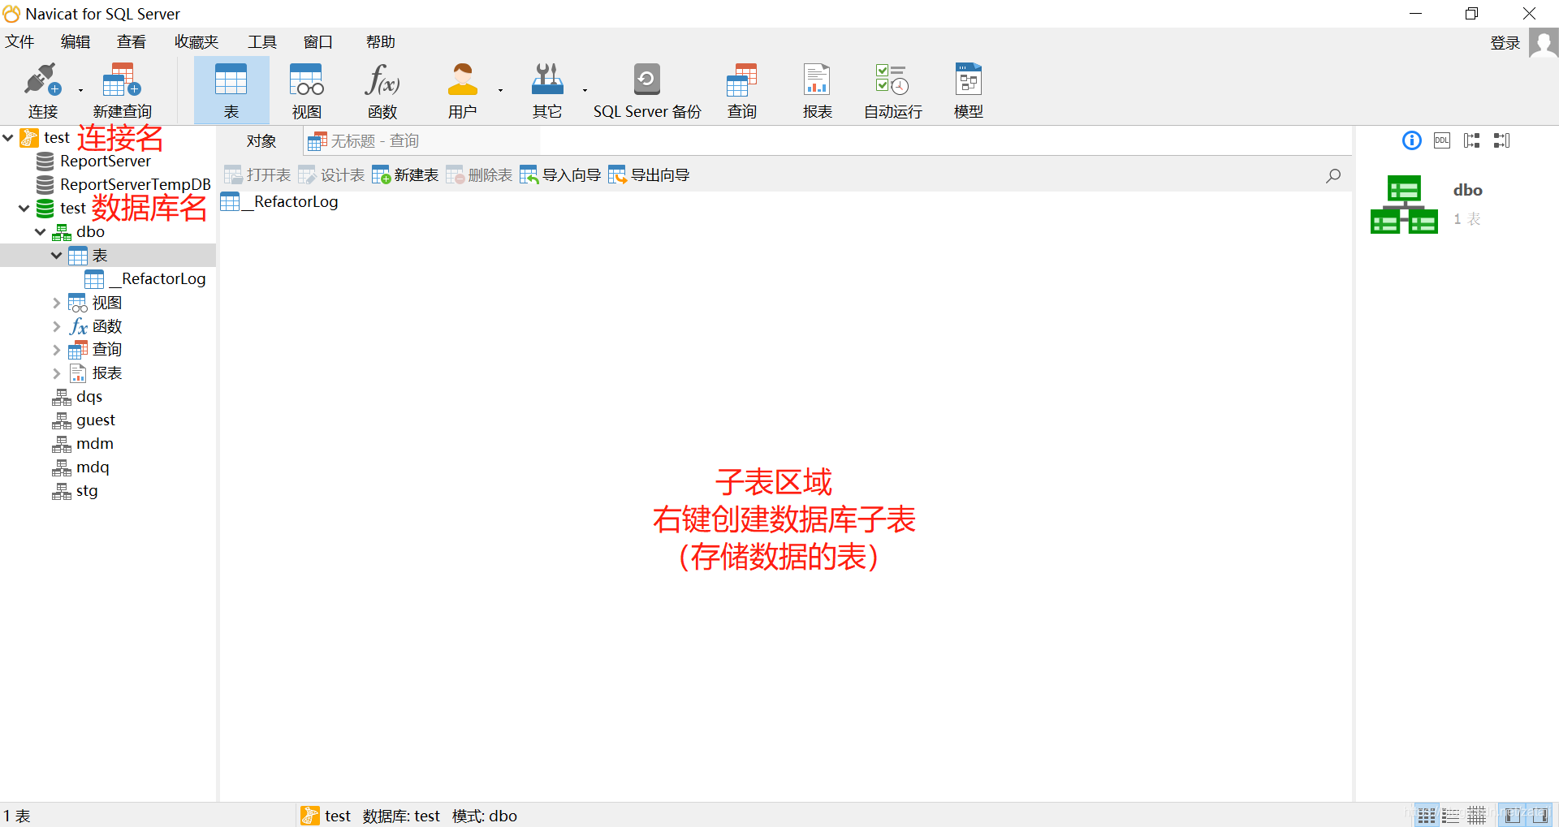The height and width of the screenshot is (827, 1559).
Task: Click the 用户 (Users) toolbar icon
Action: click(462, 89)
